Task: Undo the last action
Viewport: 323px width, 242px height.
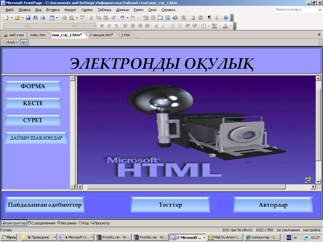Action: (122, 18)
